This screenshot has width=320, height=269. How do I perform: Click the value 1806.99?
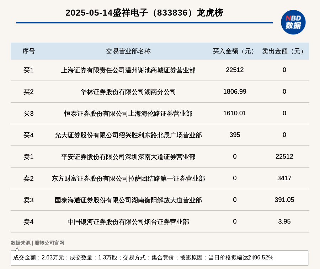pyautogui.click(x=235, y=92)
